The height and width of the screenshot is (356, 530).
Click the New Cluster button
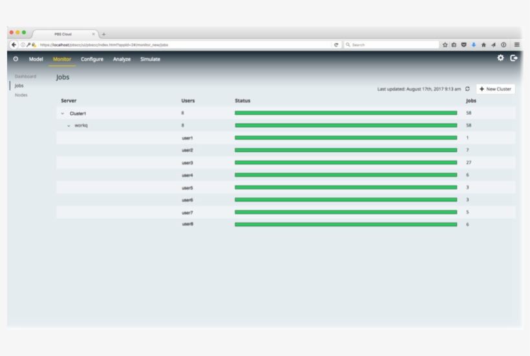pyautogui.click(x=495, y=89)
